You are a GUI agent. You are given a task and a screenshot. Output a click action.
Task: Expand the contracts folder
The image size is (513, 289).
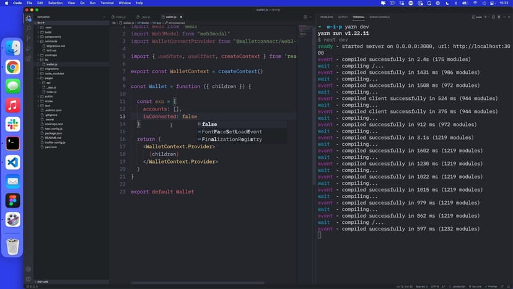tap(51, 41)
